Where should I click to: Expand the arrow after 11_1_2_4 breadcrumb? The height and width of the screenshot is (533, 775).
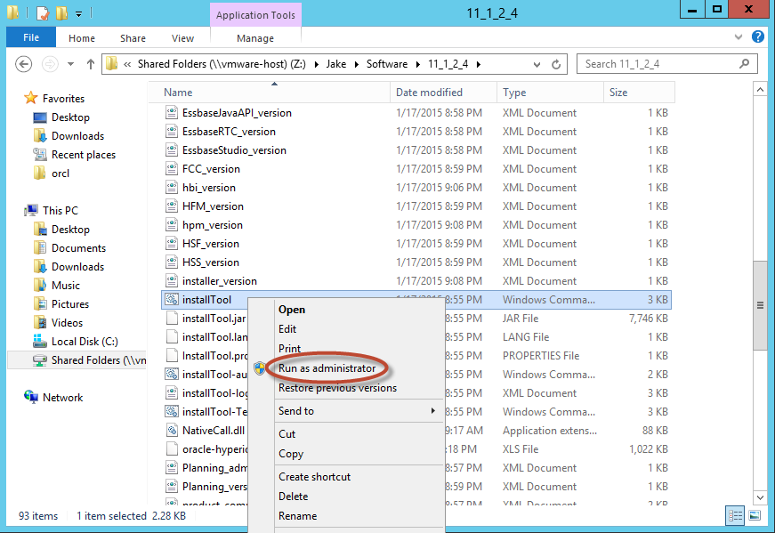[x=479, y=64]
